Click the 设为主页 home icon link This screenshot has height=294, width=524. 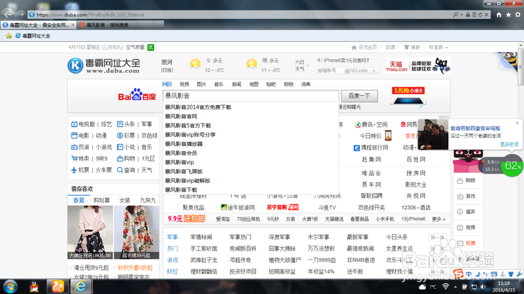click(364, 48)
